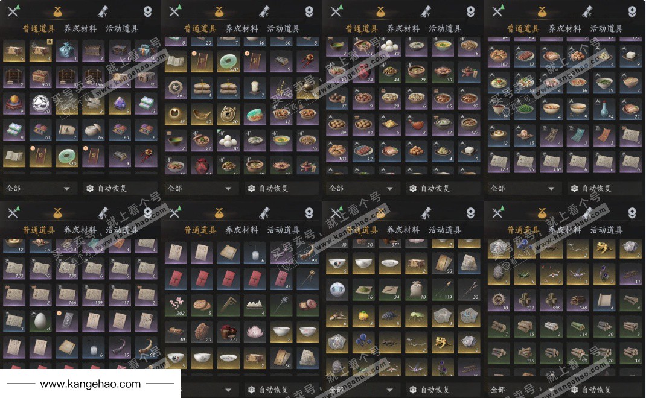Select the spiked gear item with count 30
The image size is (646, 398).
point(499,300)
